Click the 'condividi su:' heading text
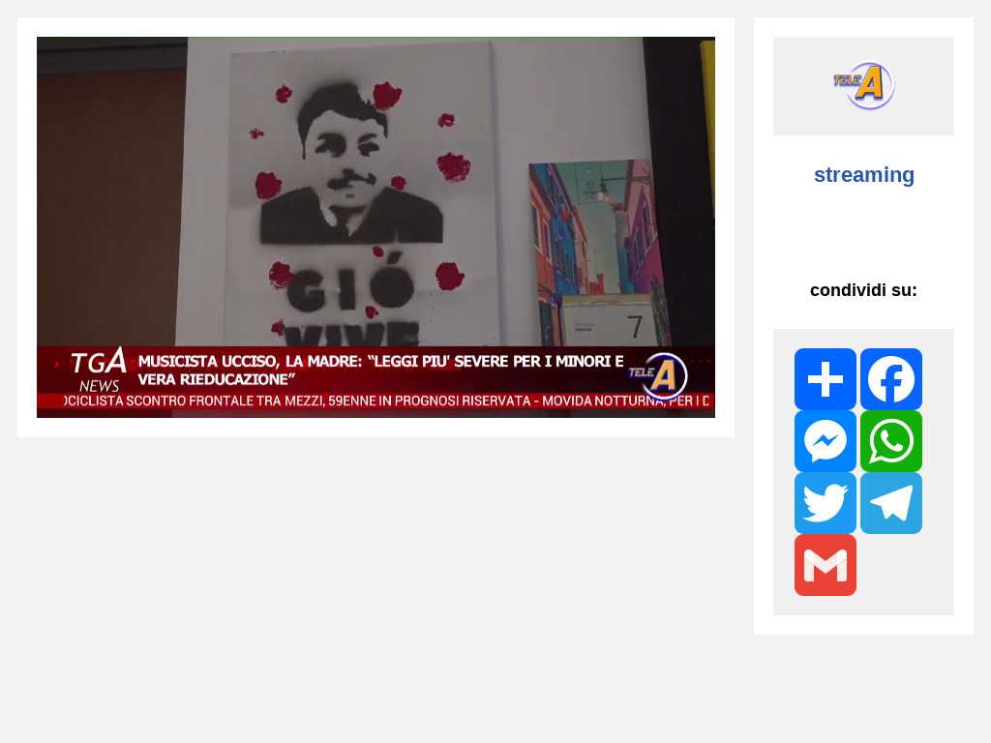This screenshot has height=743, width=991. 863,290
